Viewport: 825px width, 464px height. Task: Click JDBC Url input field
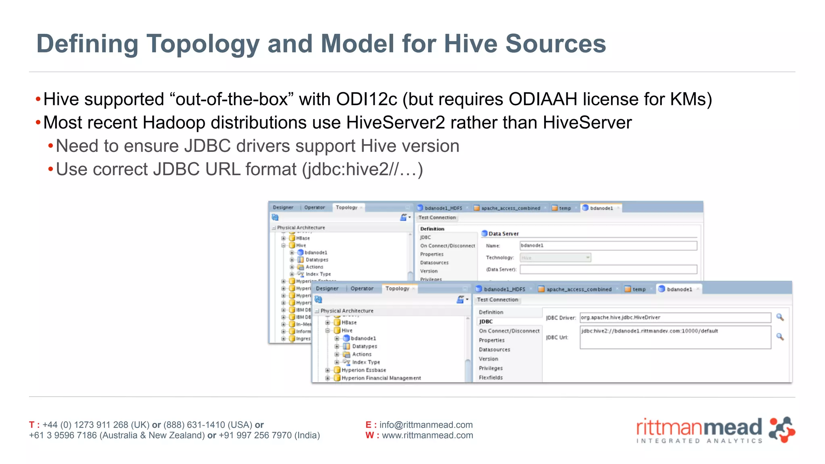(x=675, y=337)
